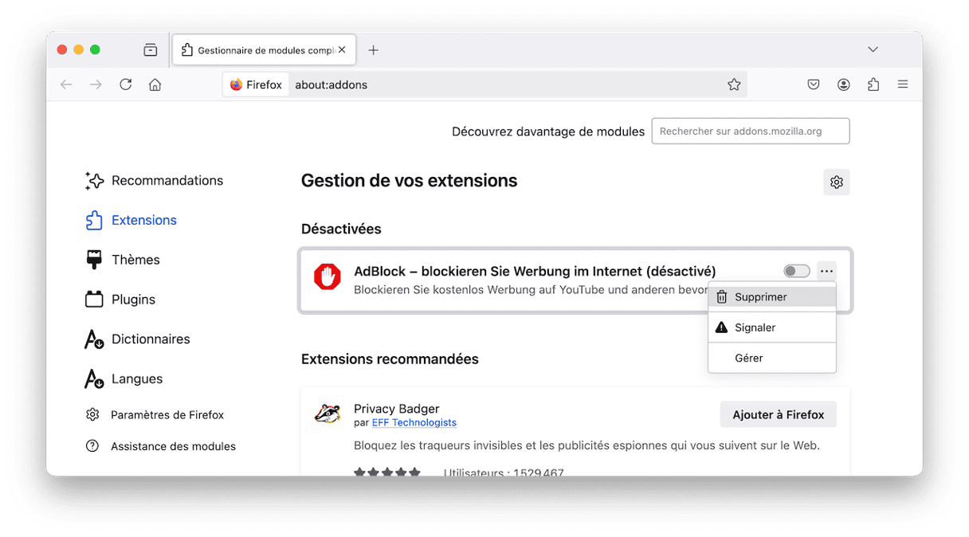Bookmark this page with star icon
This screenshot has width=969, height=537.
tap(734, 84)
